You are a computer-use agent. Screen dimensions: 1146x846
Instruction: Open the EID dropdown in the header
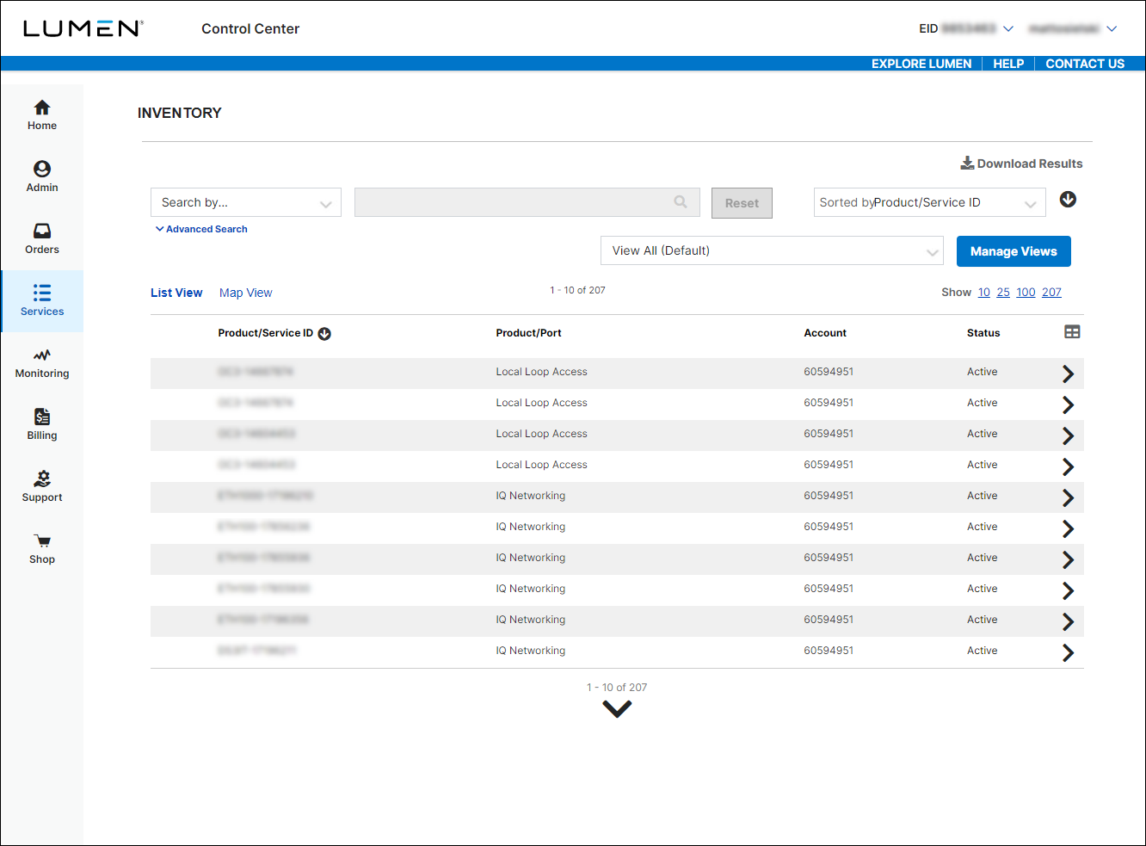coord(966,28)
